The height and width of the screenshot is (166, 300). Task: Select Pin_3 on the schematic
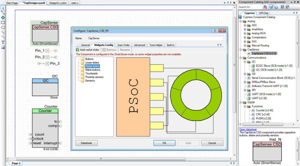(x=49, y=63)
